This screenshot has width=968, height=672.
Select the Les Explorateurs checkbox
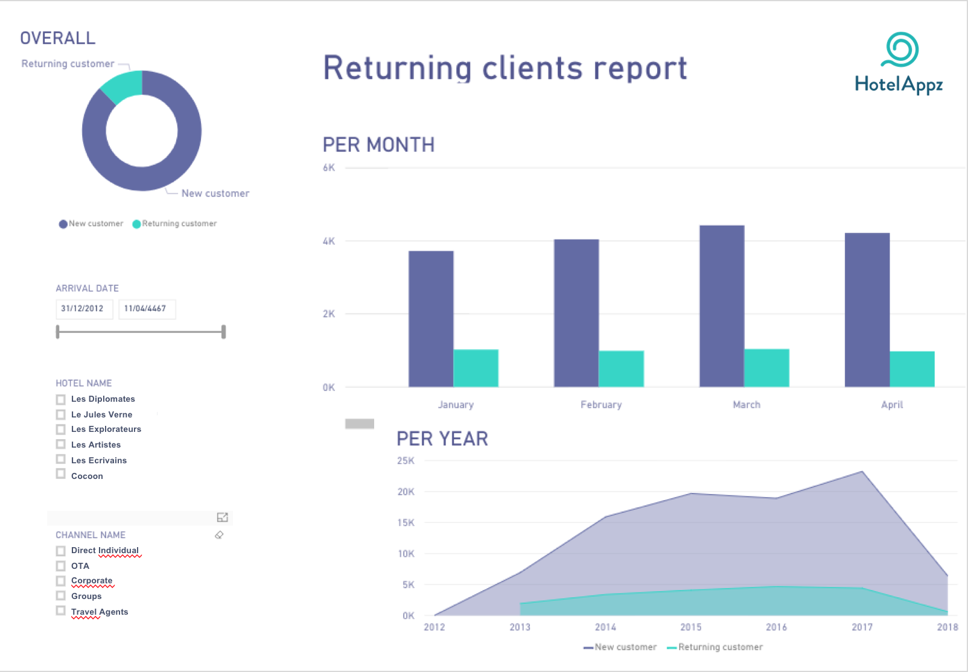(60, 430)
